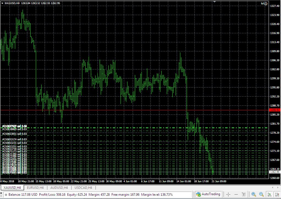Click the 25 May 13:00 time axis label
The width and height of the screenshot is (281, 199).
pyautogui.click(x=96, y=181)
